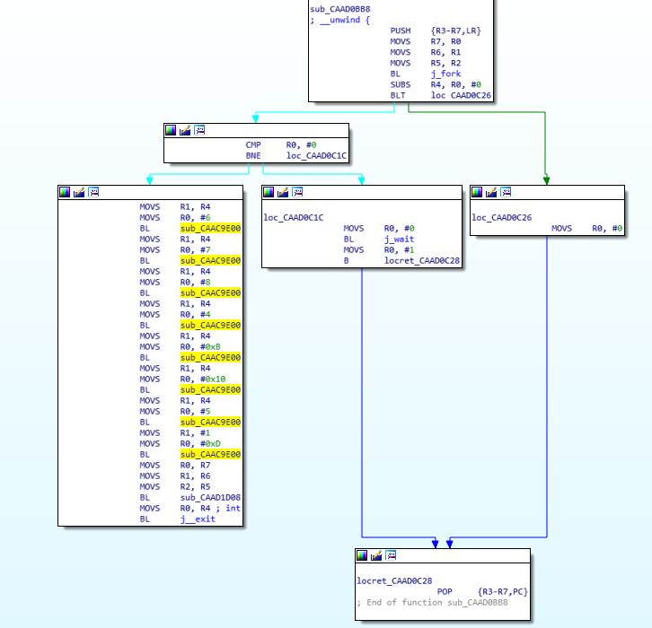The width and height of the screenshot is (652, 628).
Task: Follow the j__exit call target
Action: pos(198,519)
